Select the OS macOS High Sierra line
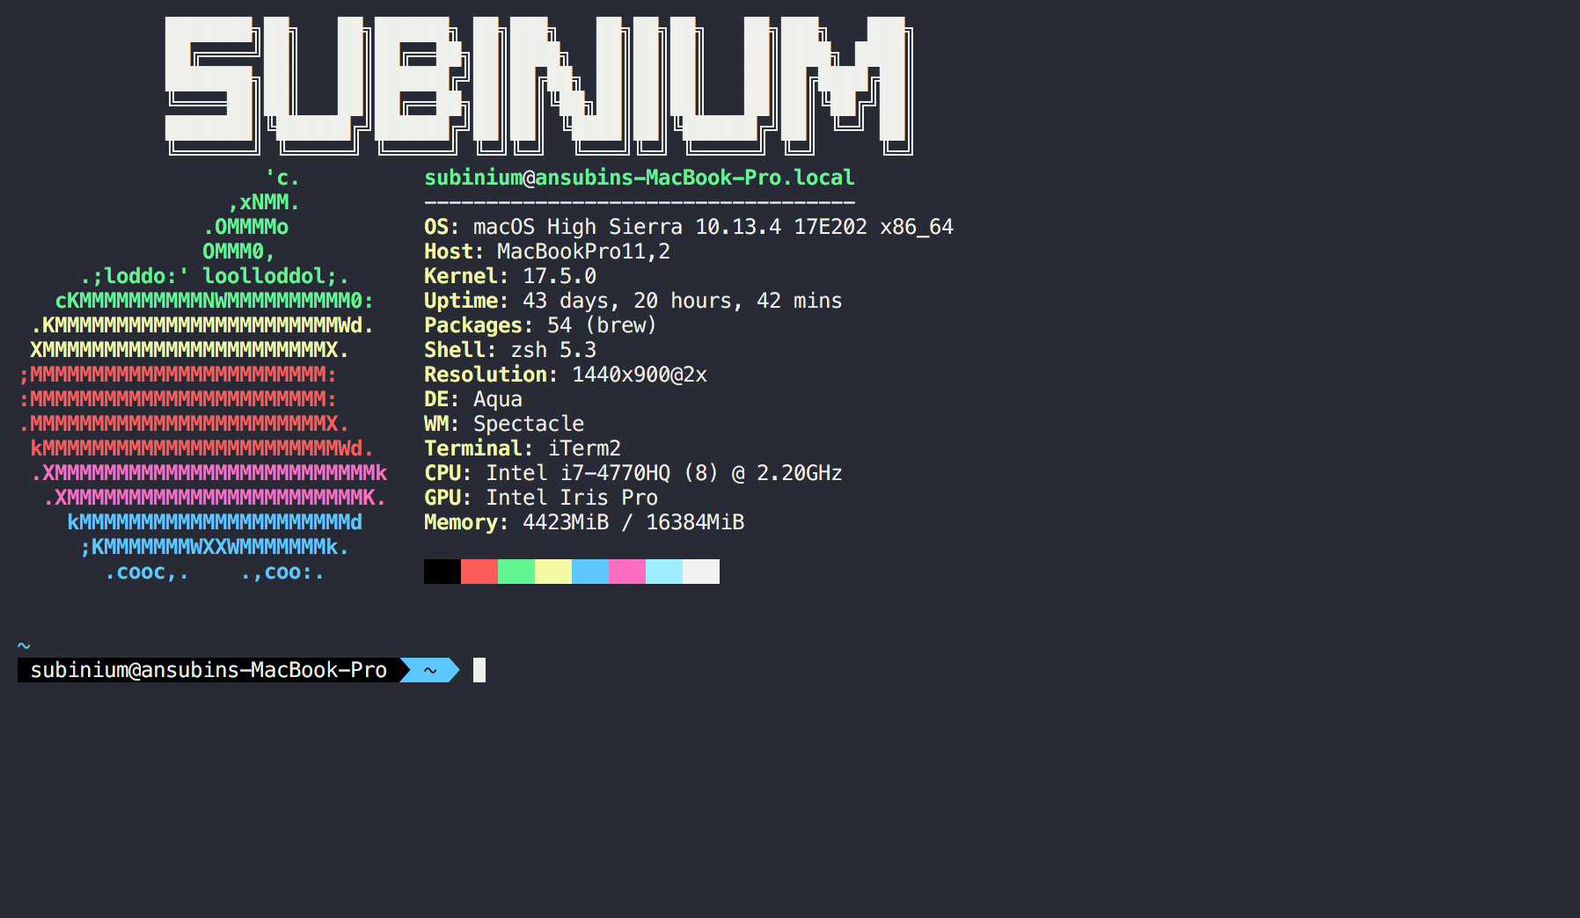Image resolution: width=1580 pixels, height=918 pixels. (x=688, y=226)
